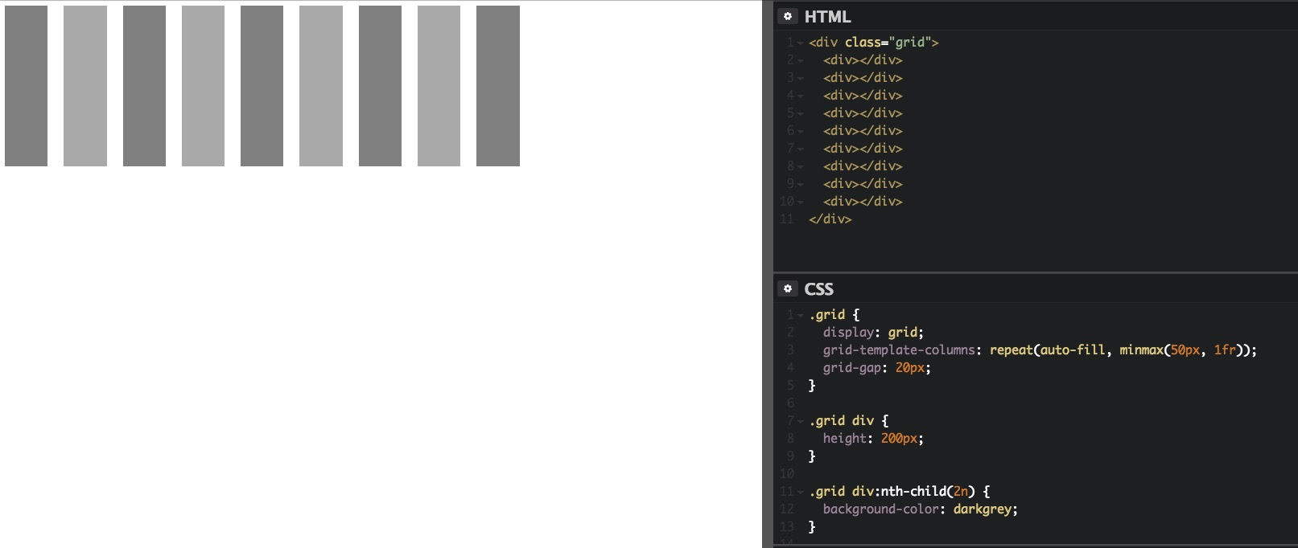Collapse CSS line 11 fold arrow

(x=801, y=492)
